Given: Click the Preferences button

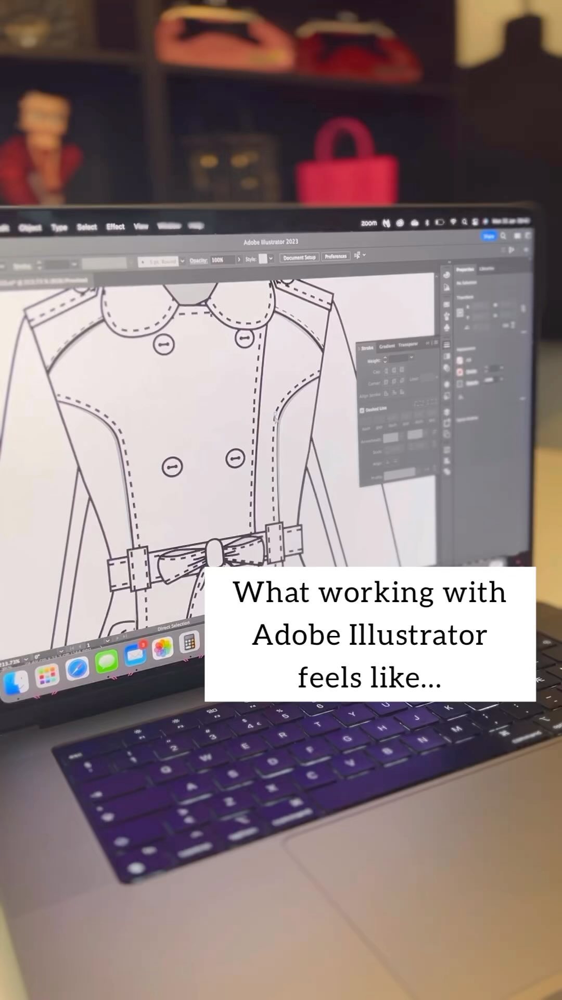Looking at the screenshot, I should [x=336, y=256].
